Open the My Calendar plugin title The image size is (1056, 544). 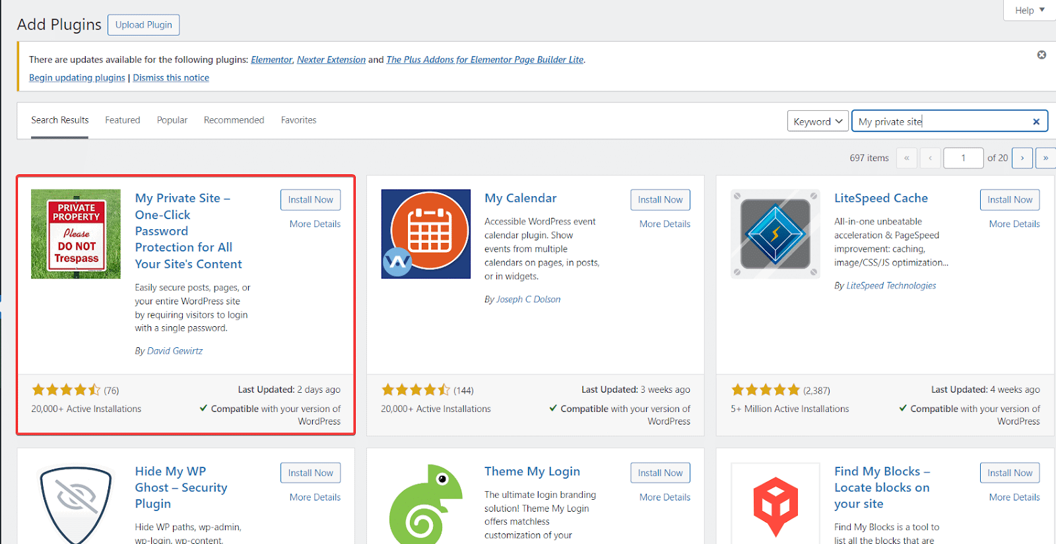(520, 198)
